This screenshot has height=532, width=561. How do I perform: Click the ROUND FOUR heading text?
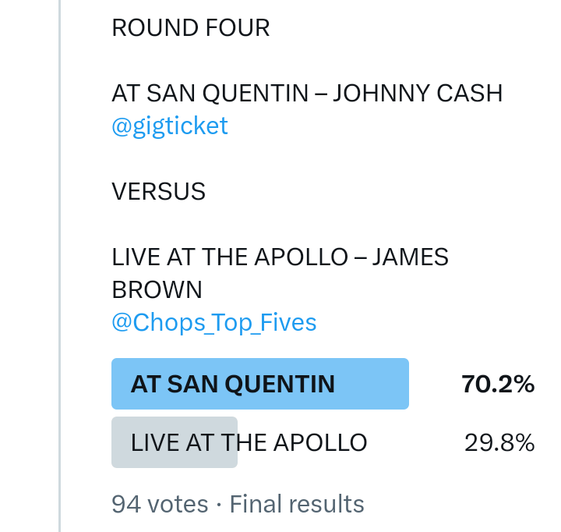190,28
